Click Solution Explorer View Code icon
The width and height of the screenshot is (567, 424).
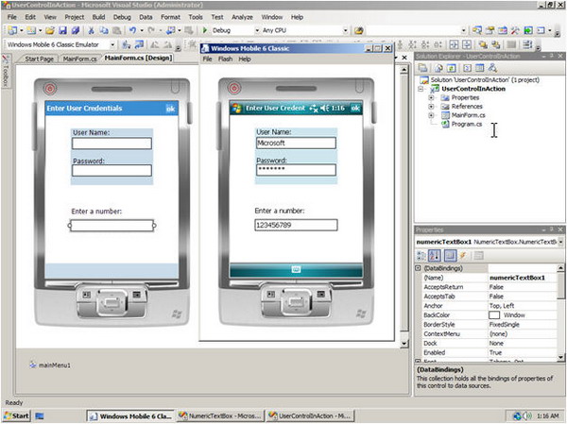(x=467, y=68)
